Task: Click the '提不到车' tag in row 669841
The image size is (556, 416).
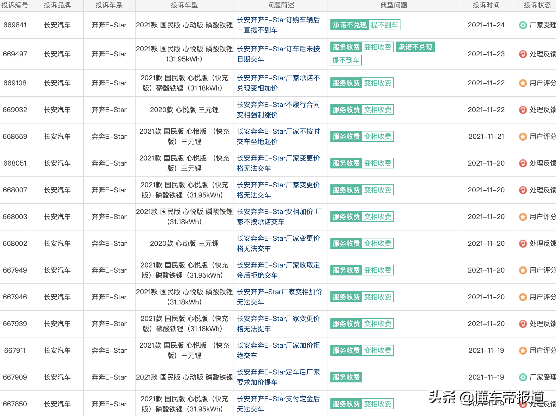Action: 385,25
